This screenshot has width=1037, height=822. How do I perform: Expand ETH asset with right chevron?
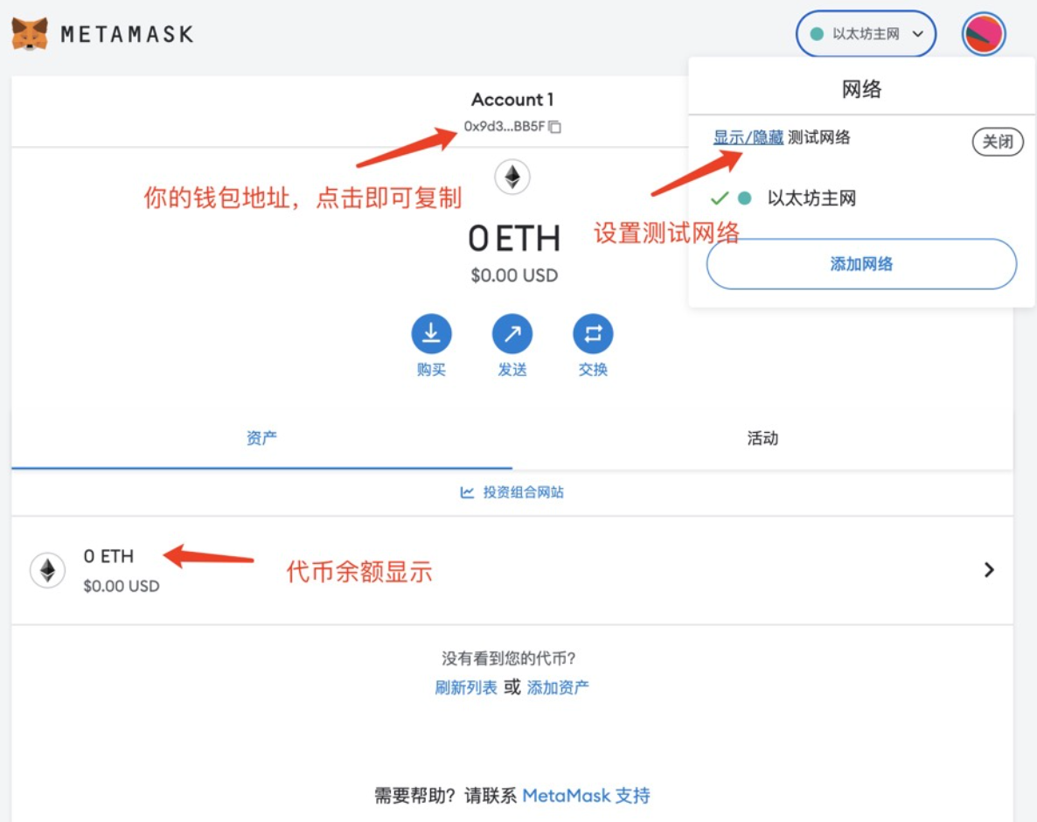coord(989,570)
